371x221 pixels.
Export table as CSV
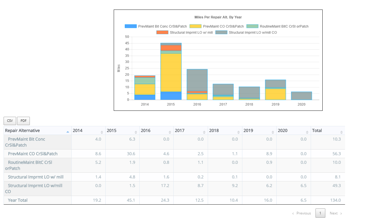(x=10, y=121)
